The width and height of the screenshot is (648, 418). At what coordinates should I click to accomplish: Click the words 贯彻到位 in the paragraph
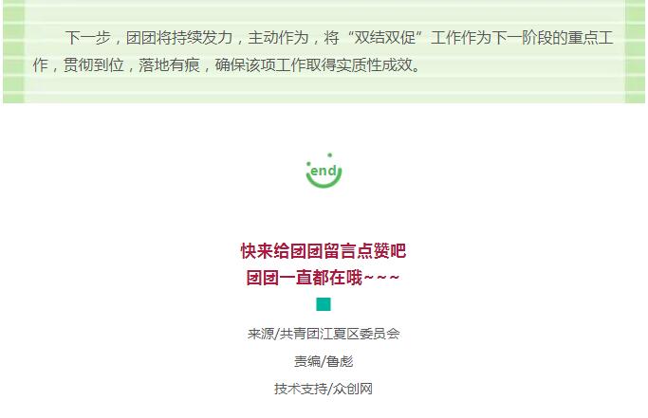click(x=93, y=64)
